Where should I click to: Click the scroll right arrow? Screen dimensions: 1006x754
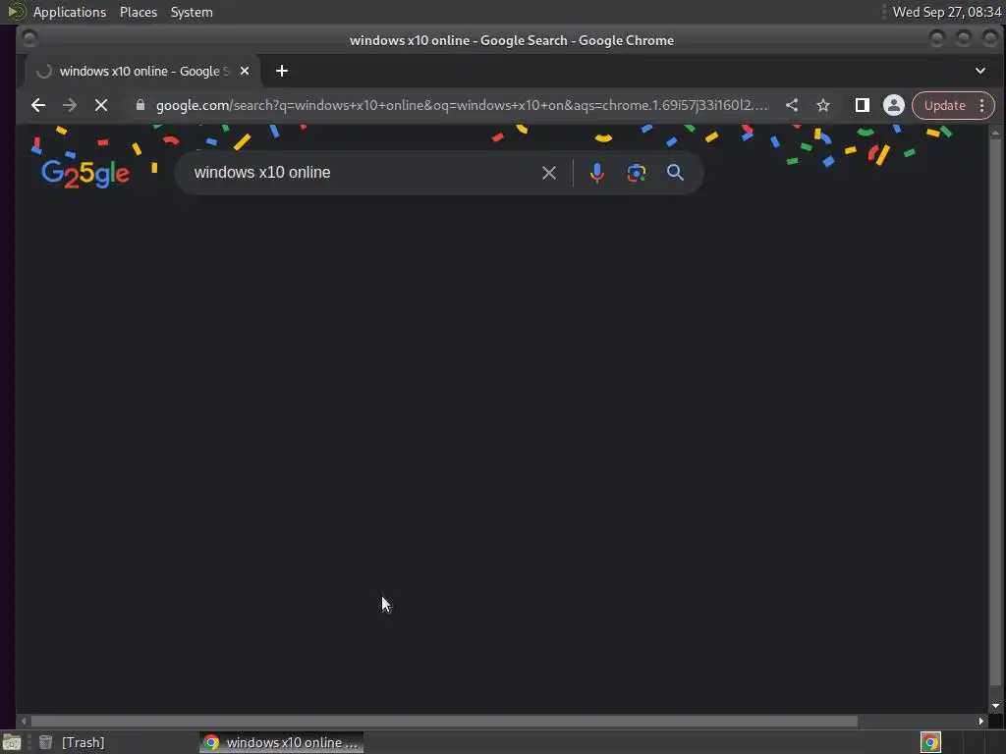980,722
